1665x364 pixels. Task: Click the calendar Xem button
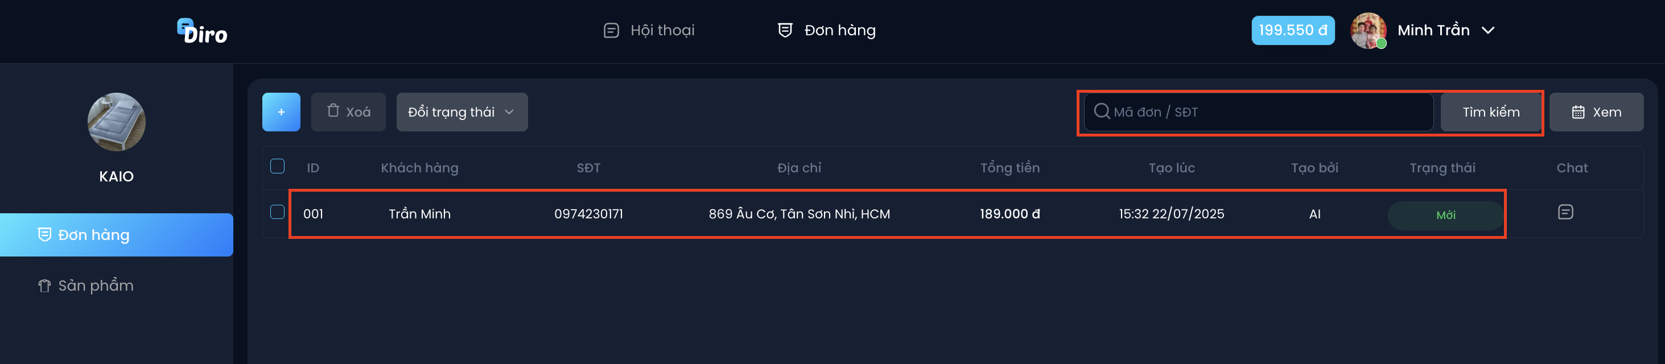pos(1596,112)
